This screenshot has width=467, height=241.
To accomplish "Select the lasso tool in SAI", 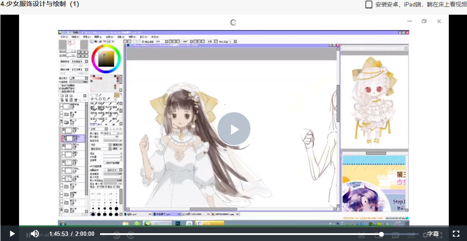I will (96, 95).
